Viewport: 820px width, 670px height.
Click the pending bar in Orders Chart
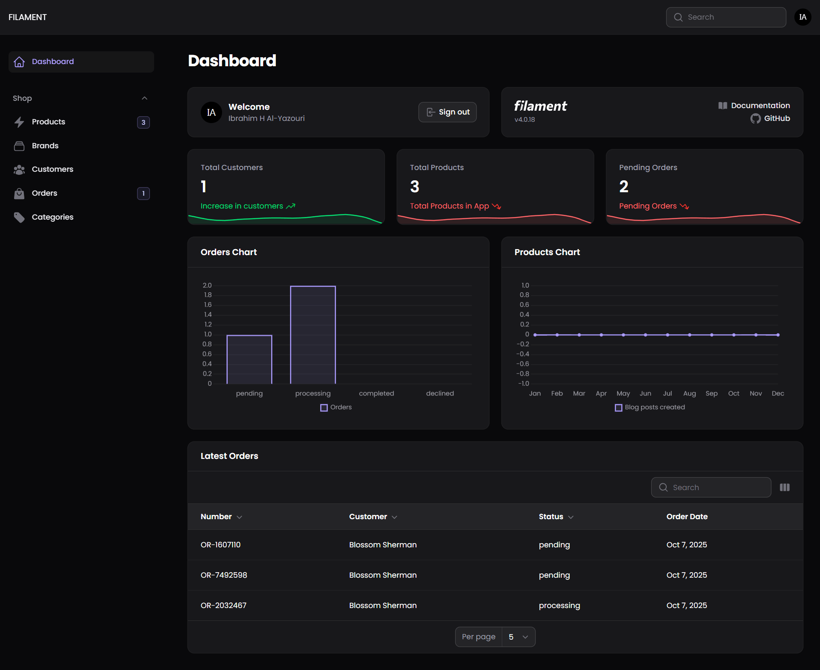pos(249,360)
